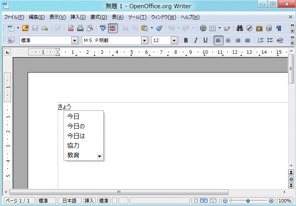Open Styles and Formatting icon

coord(11,40)
